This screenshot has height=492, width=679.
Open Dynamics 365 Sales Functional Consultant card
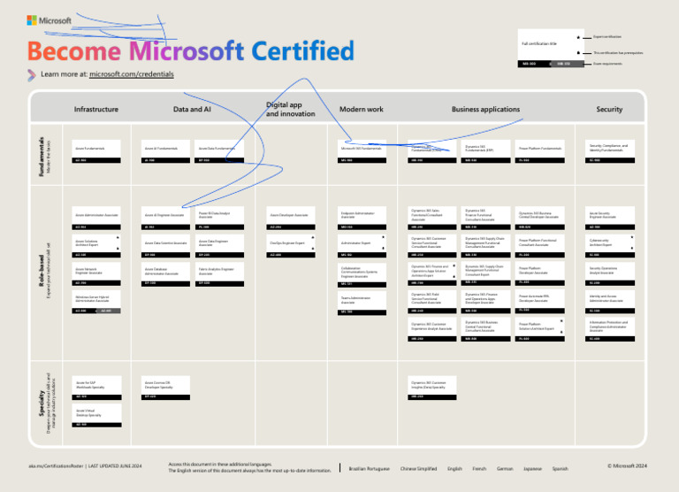tap(431, 218)
